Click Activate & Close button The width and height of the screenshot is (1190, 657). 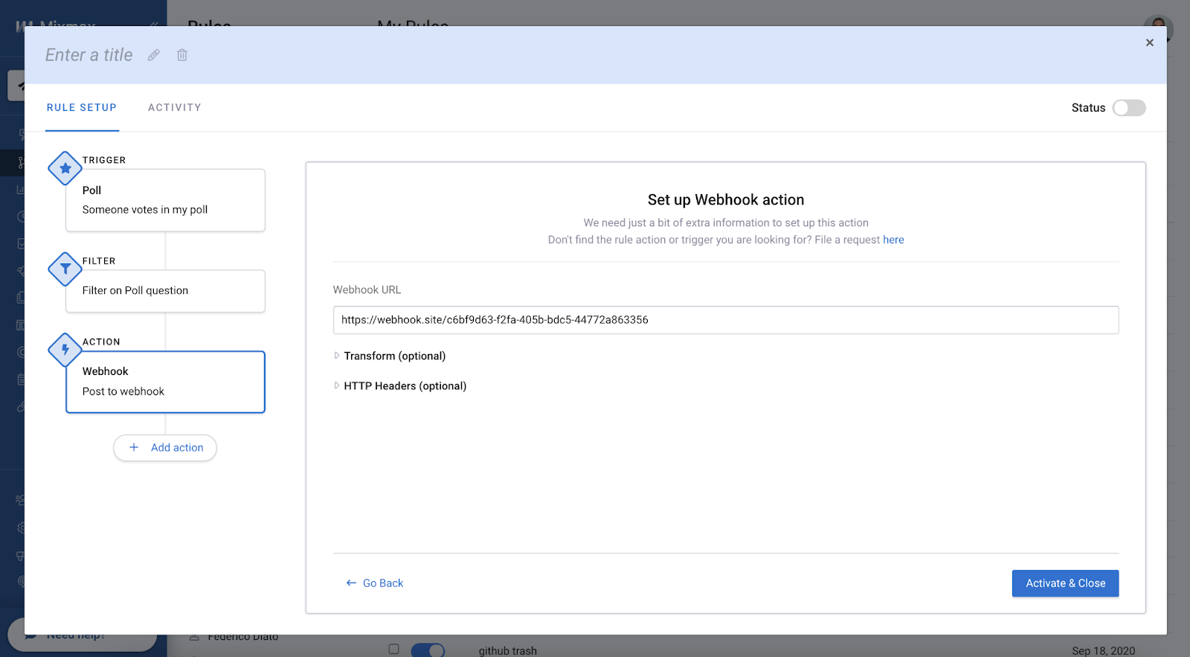click(x=1065, y=583)
